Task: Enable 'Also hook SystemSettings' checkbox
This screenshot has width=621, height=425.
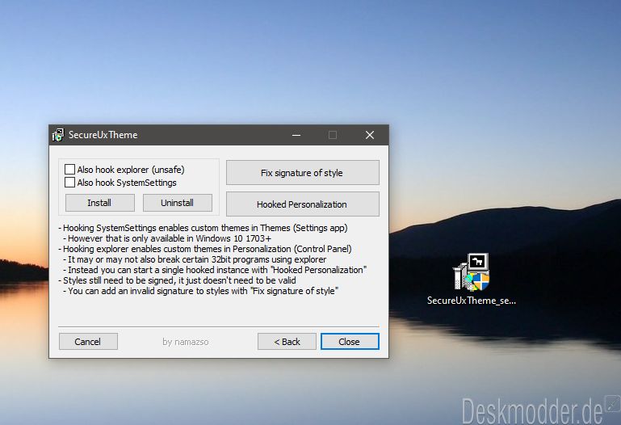Action: pyautogui.click(x=69, y=183)
